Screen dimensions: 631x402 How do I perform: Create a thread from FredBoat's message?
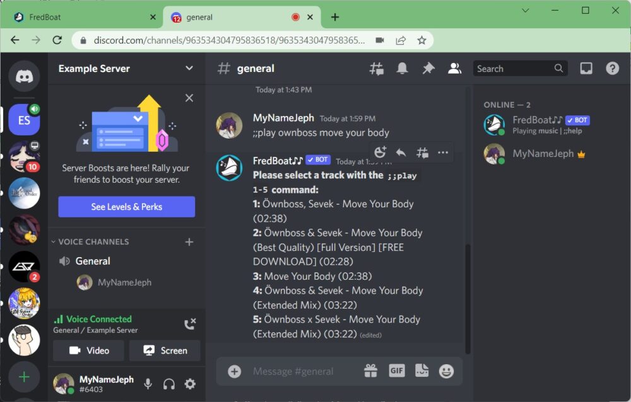coord(422,152)
